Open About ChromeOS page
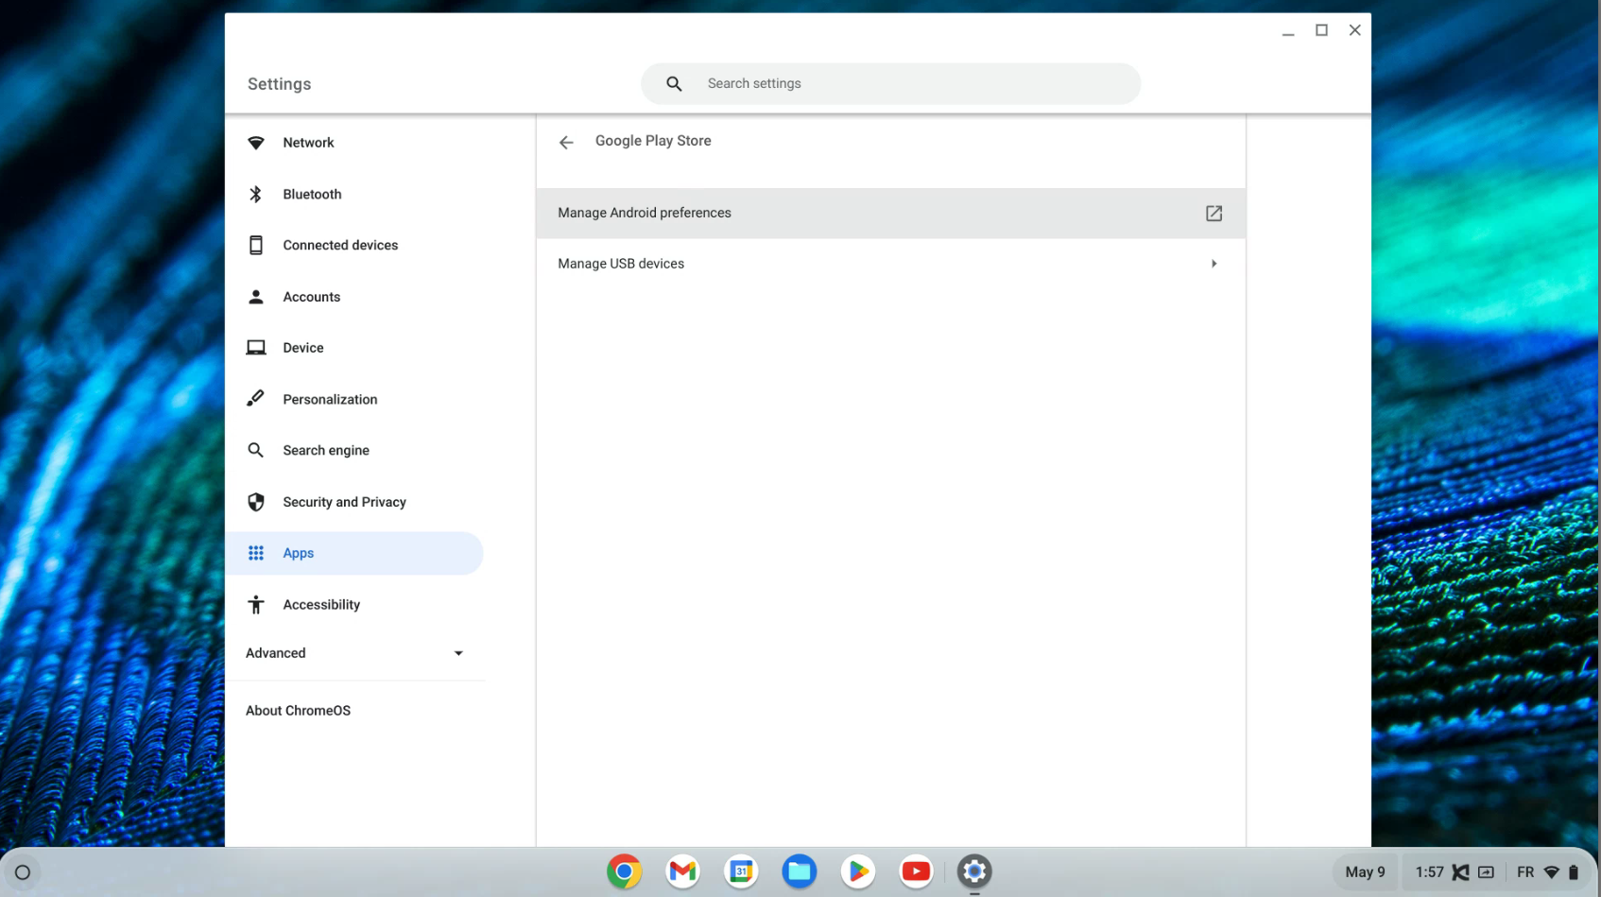The width and height of the screenshot is (1601, 897). click(298, 711)
